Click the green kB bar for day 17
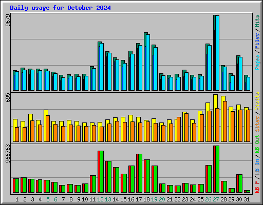The width and height of the screenshot is (263, 205). click(x=140, y=173)
